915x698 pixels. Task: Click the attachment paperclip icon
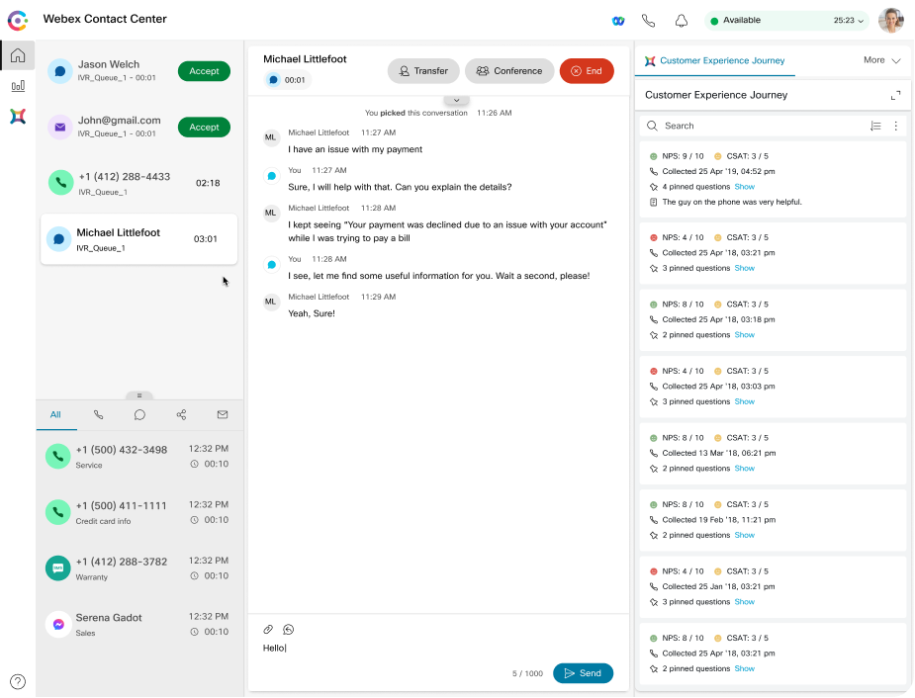coord(268,629)
